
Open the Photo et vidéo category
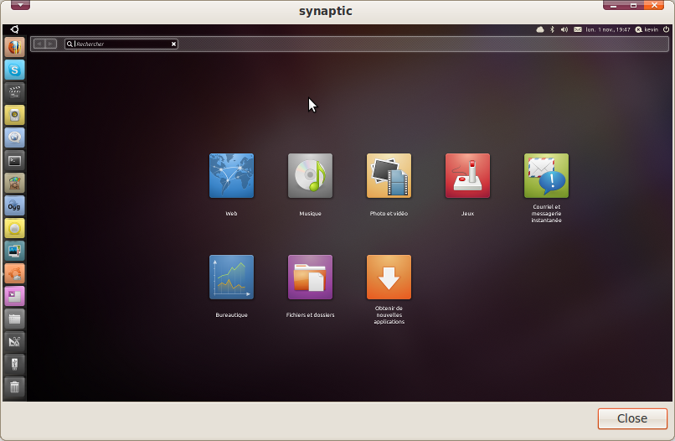389,176
